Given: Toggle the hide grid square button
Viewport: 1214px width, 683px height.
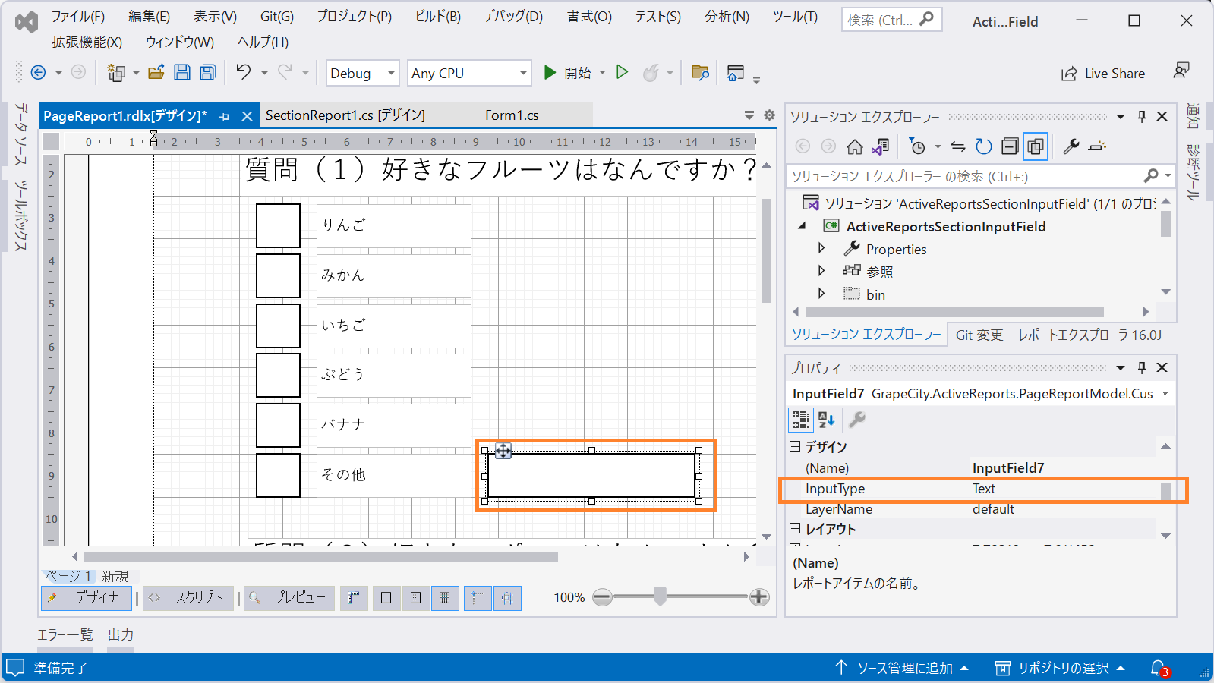Looking at the screenshot, I should point(386,598).
